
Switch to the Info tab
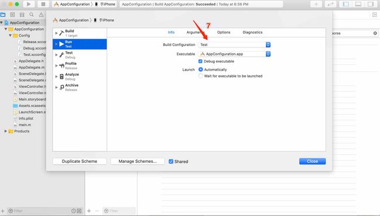coord(171,32)
